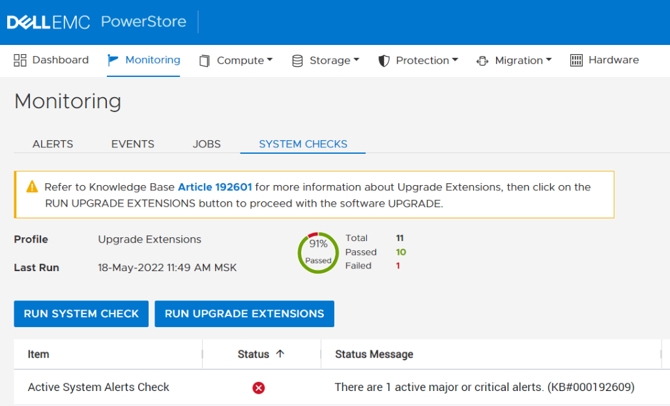Click the Protection shield icon
Image resolution: width=670 pixels, height=406 pixels.
point(384,61)
